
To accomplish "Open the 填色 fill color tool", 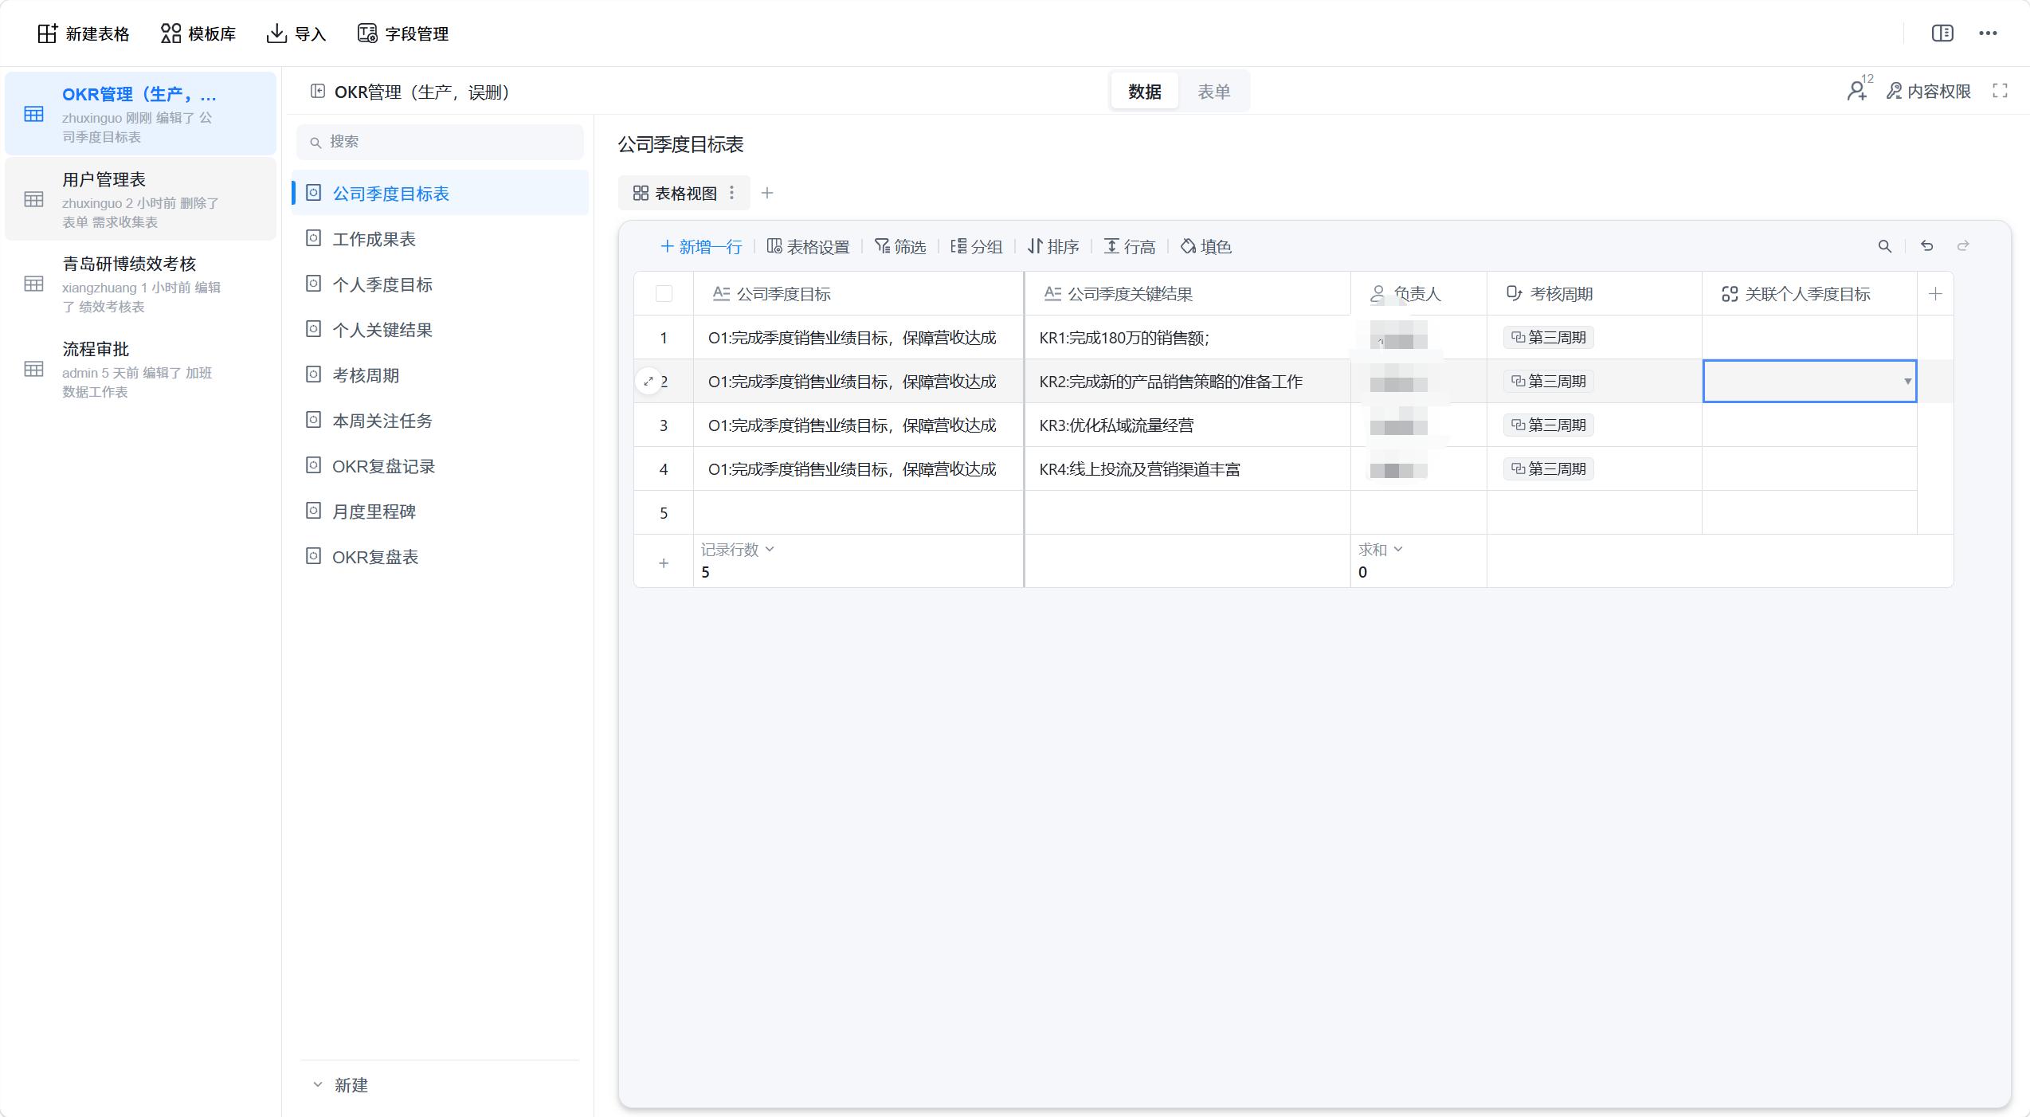I will tap(1206, 247).
